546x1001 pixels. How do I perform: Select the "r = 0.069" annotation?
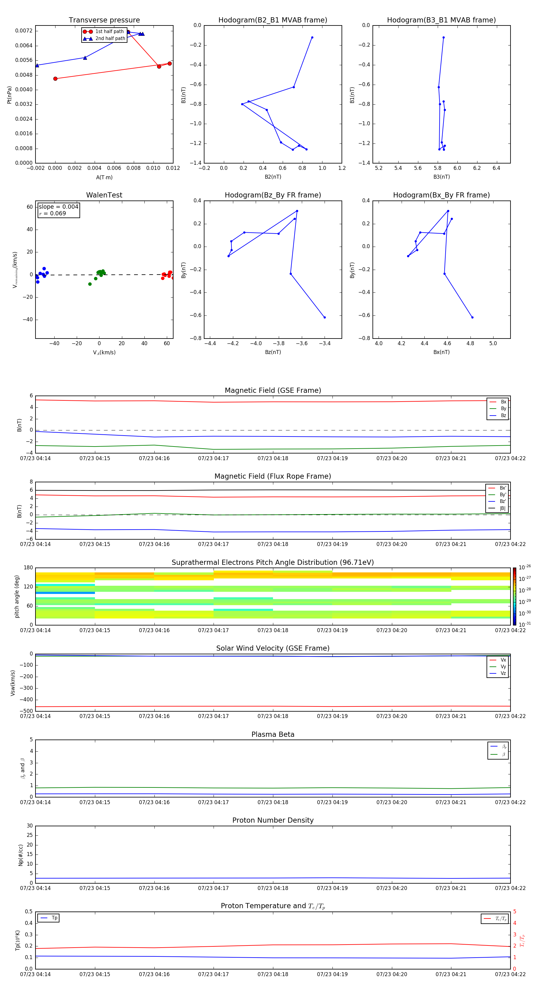click(52, 214)
